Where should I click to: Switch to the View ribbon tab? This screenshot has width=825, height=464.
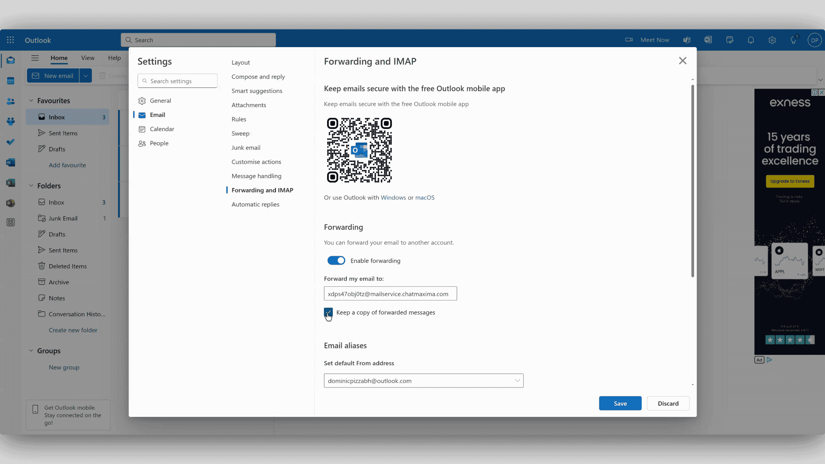87,58
